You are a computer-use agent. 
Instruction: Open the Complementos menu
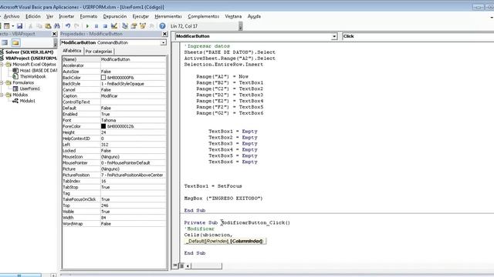204,16
